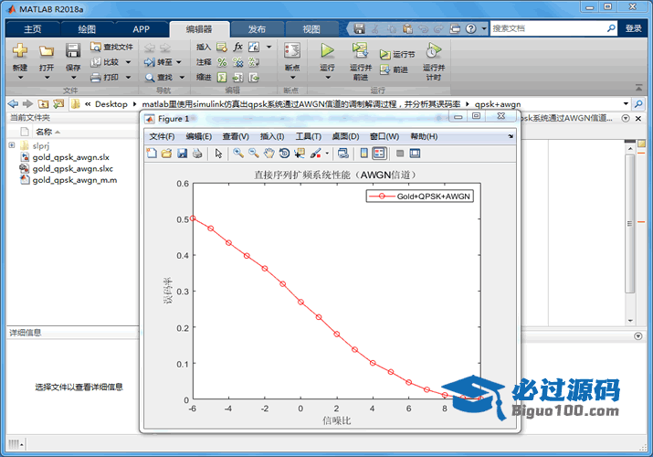
Task: Open dropdown under Open (打开) button
Action: pos(47,78)
